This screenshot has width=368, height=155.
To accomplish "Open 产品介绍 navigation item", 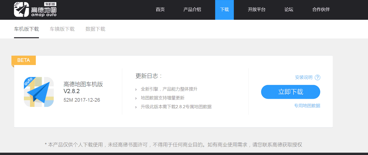I will pos(192,10).
